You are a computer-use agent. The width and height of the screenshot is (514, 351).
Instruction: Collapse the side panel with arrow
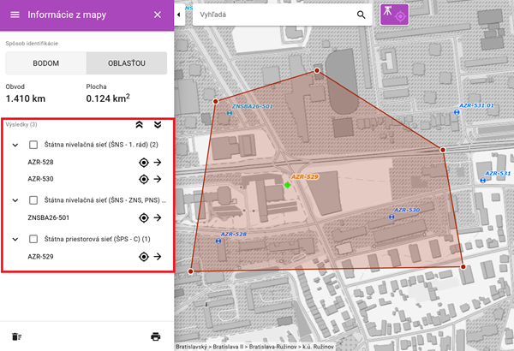pos(179,15)
